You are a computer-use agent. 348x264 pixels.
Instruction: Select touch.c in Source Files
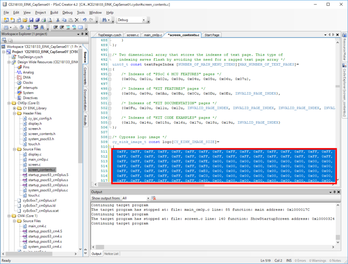coord(34,195)
